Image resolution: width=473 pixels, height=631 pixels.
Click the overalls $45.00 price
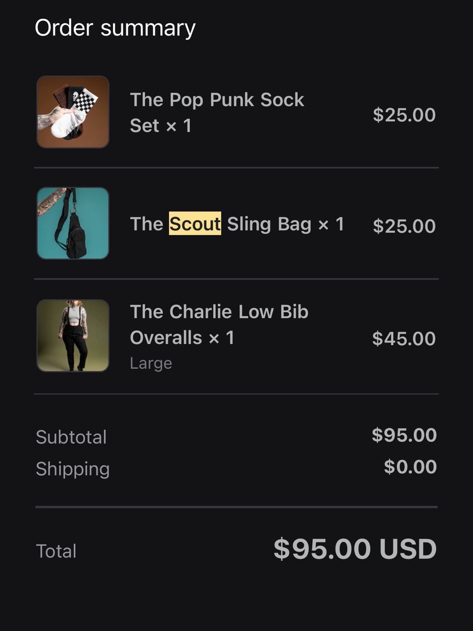(x=404, y=338)
